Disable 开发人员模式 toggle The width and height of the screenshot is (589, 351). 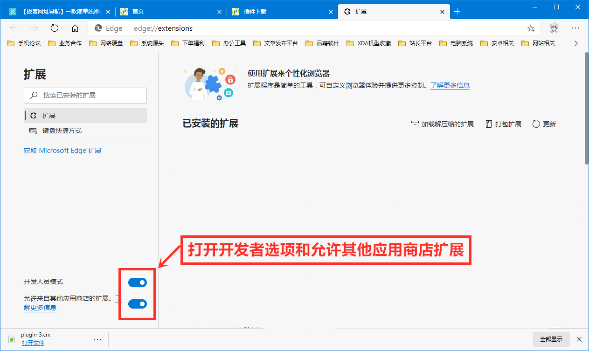[138, 282]
